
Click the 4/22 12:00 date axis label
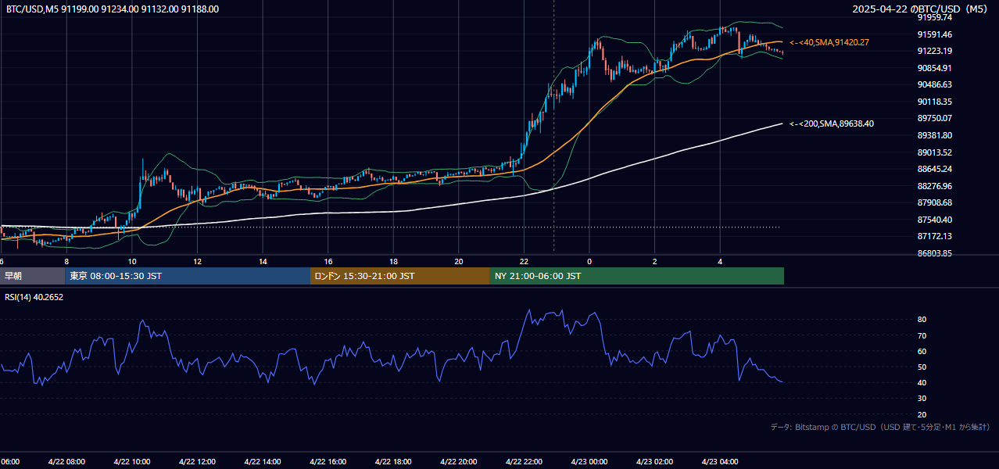click(197, 462)
